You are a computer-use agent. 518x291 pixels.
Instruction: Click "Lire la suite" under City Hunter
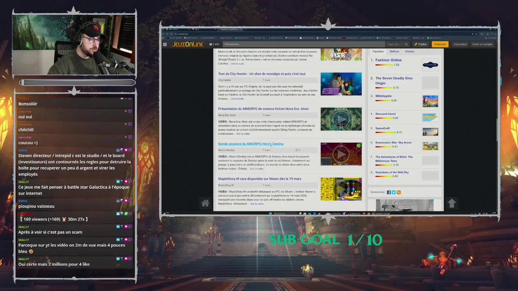[237, 99]
